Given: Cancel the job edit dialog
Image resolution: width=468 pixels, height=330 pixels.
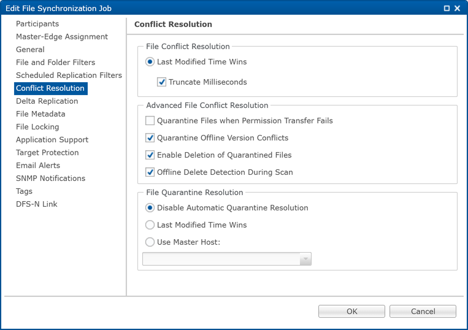Looking at the screenshot, I should (423, 311).
